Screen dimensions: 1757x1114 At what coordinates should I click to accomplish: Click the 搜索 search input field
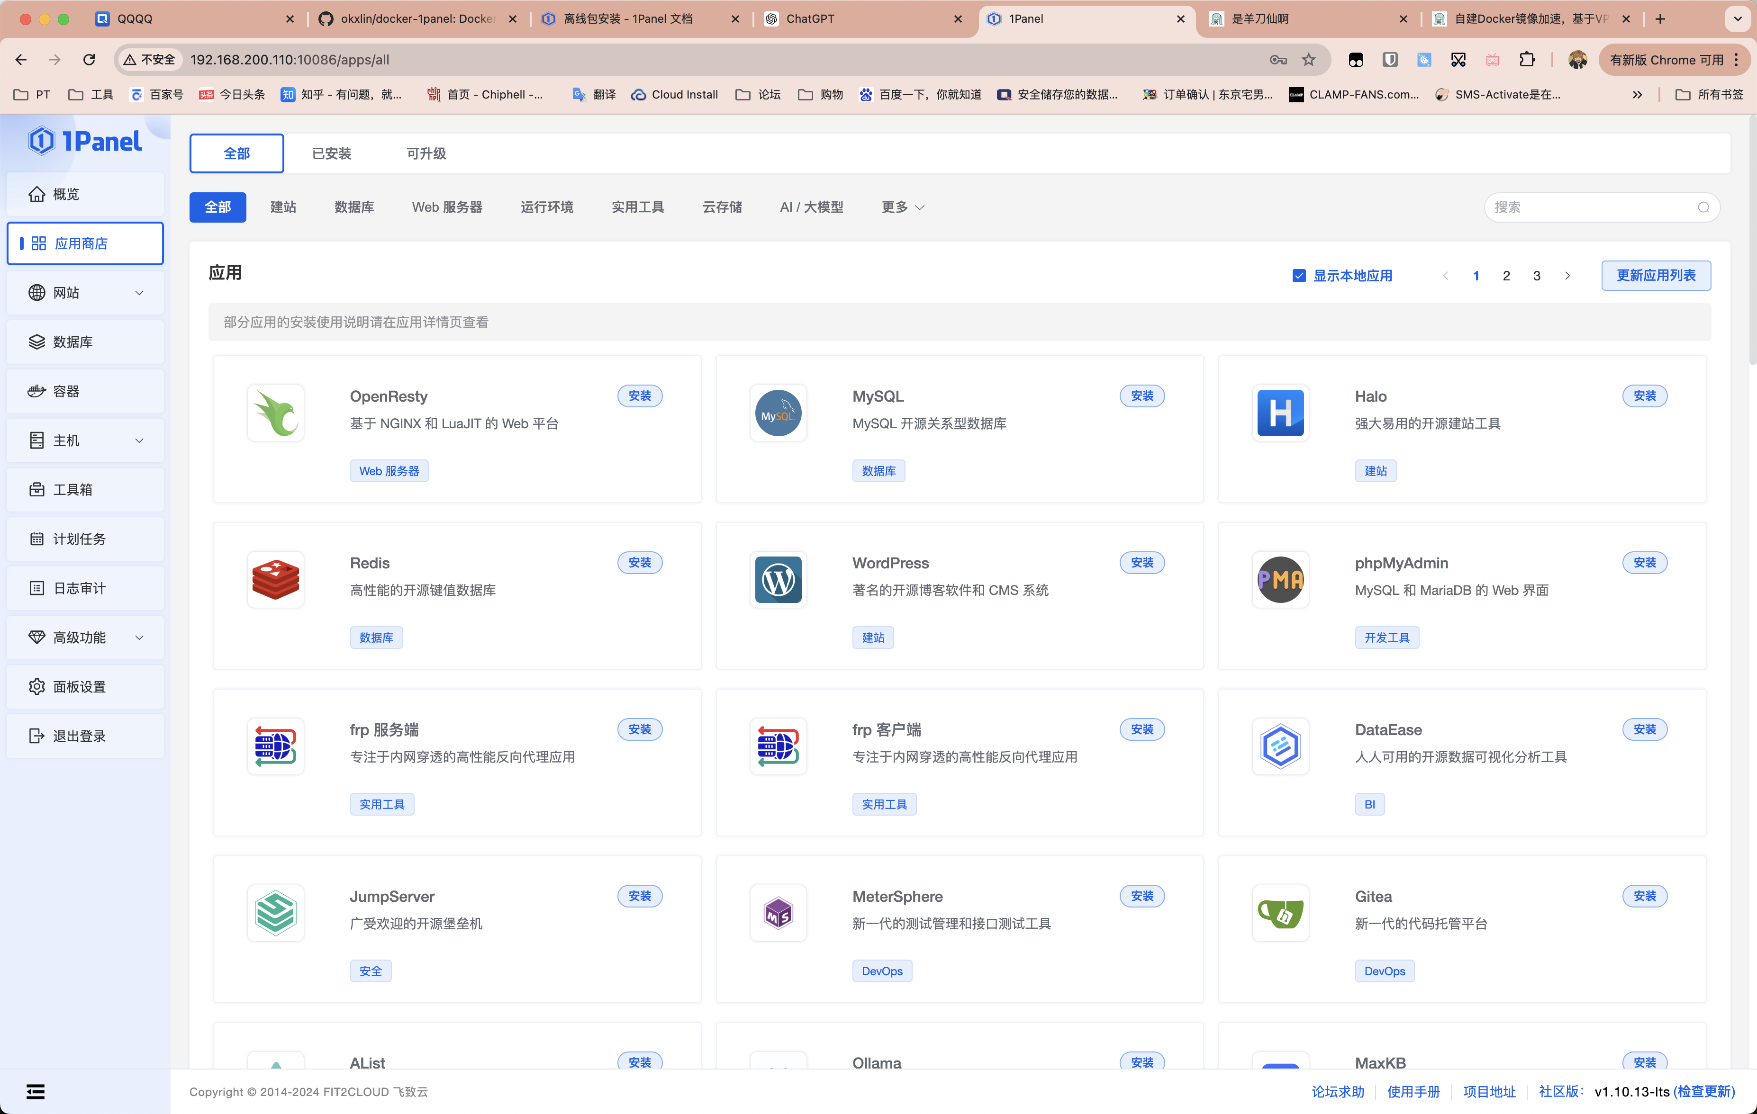click(1602, 207)
